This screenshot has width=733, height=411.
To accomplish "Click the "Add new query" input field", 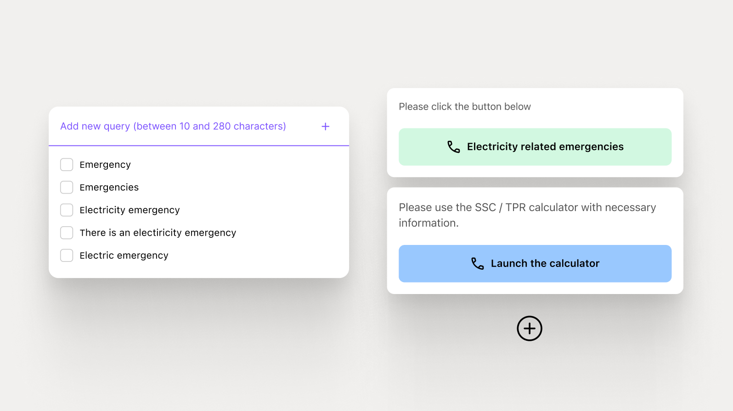I will [173, 126].
